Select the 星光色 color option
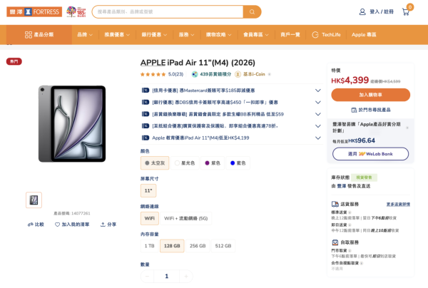The width and height of the screenshot is (428, 288). click(185, 163)
